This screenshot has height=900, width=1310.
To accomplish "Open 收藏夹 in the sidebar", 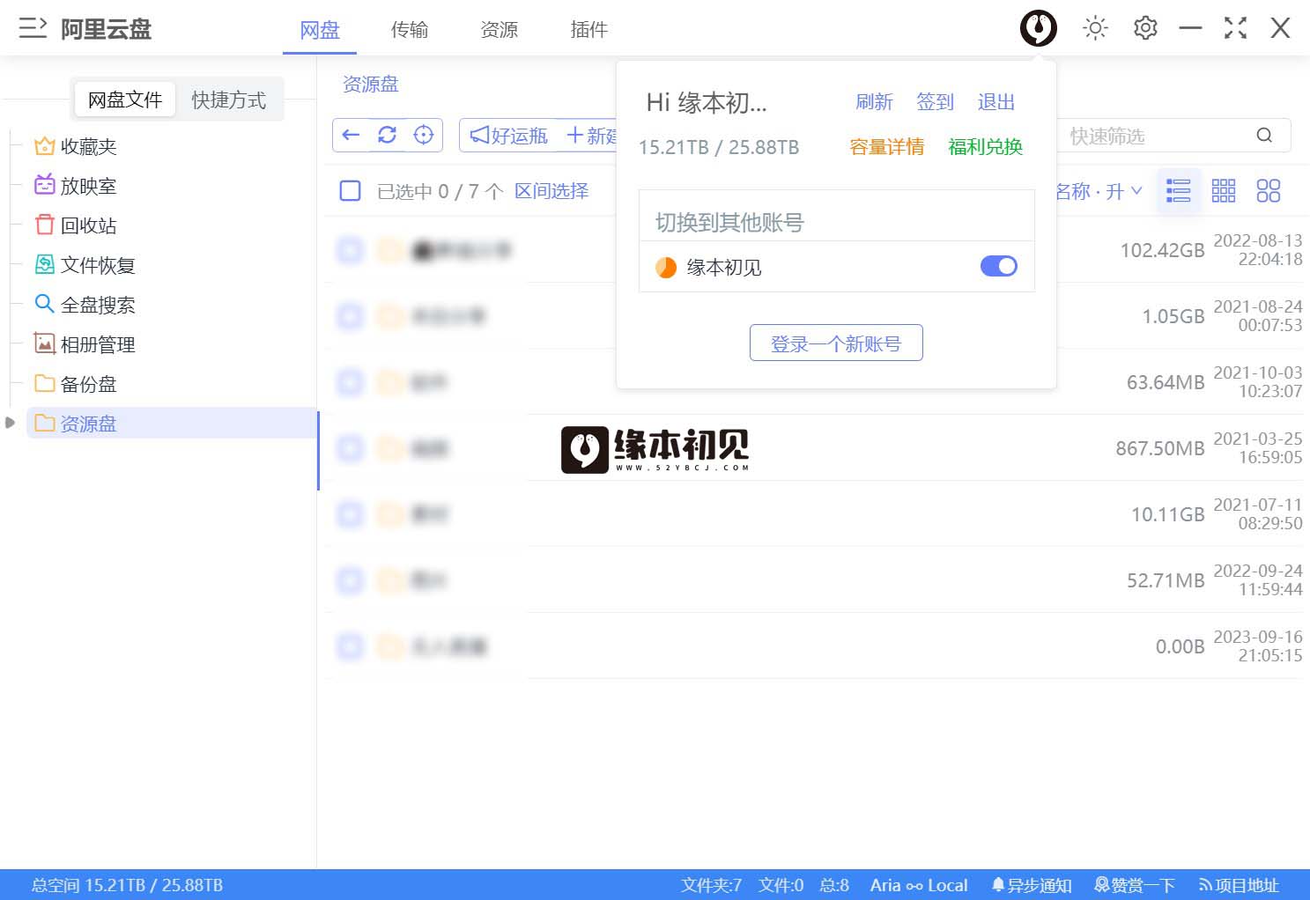I will pyautogui.click(x=75, y=146).
